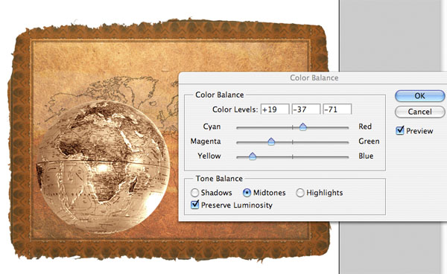Click the Color Balance dialog title bar
447x274 pixels.
[313, 77]
